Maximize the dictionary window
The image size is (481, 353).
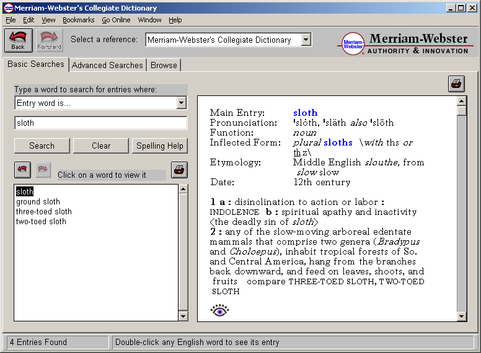click(x=461, y=8)
